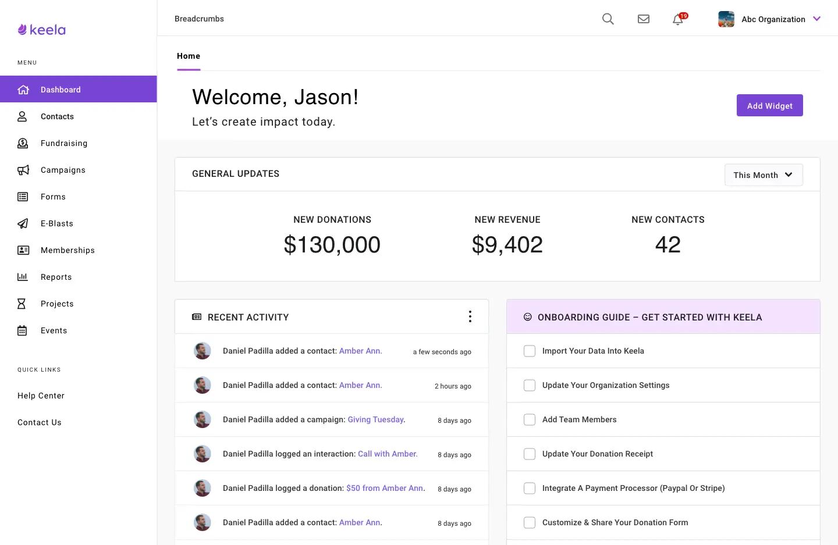Click the Add Widget button
The width and height of the screenshot is (838, 545).
(x=769, y=105)
